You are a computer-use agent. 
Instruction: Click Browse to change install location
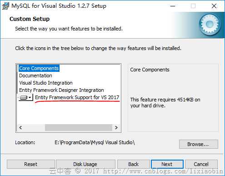(x=199, y=144)
